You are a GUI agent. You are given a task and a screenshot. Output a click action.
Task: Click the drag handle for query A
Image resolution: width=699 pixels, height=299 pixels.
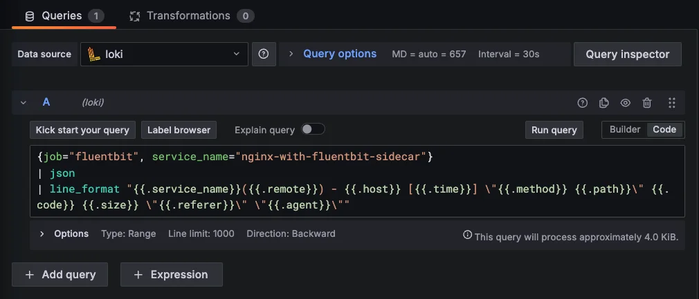coord(671,103)
